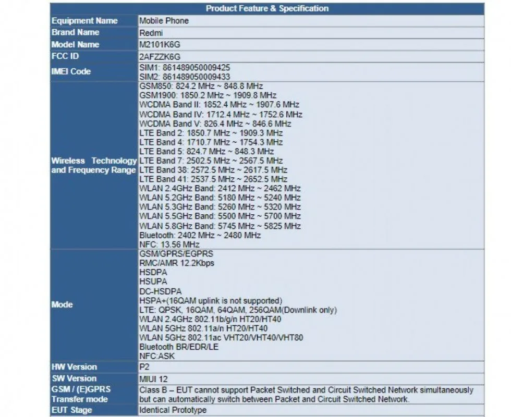Select the 'WCDMA Band V' frequency line

coord(215,124)
